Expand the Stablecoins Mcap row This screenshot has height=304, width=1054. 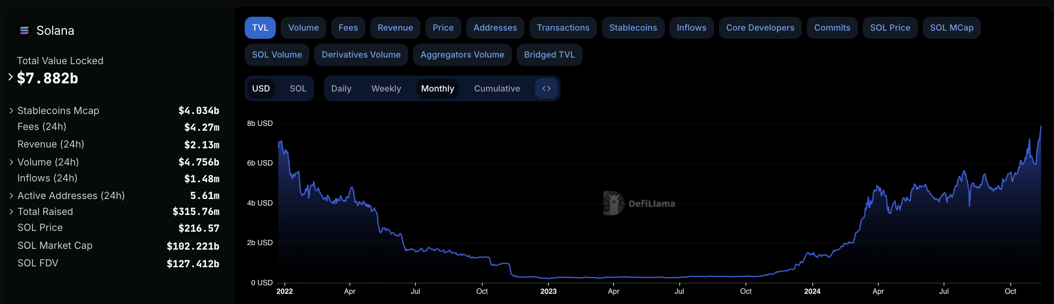click(11, 111)
